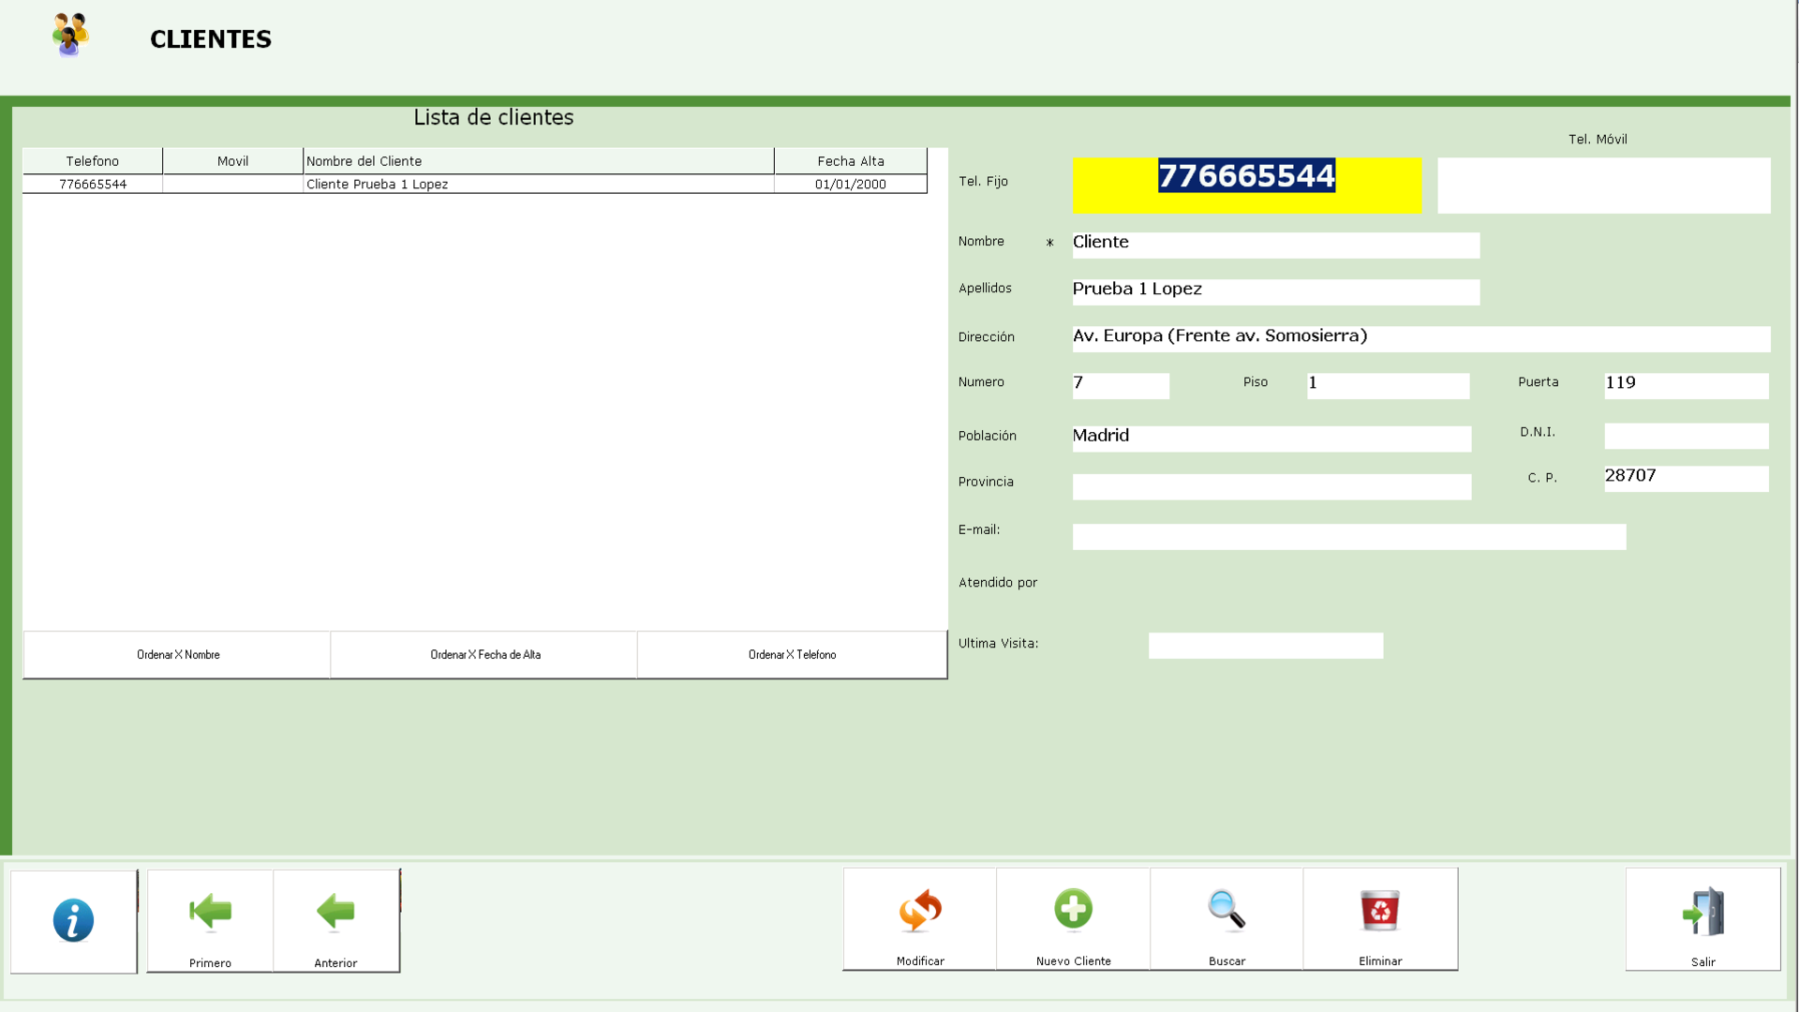
Task: Click the Fecha Alta column header
Action: point(850,161)
